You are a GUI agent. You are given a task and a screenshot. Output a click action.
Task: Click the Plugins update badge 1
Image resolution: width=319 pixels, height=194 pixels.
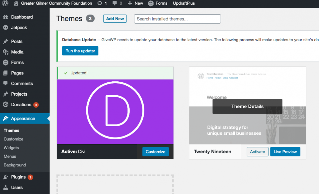[x=30, y=177]
